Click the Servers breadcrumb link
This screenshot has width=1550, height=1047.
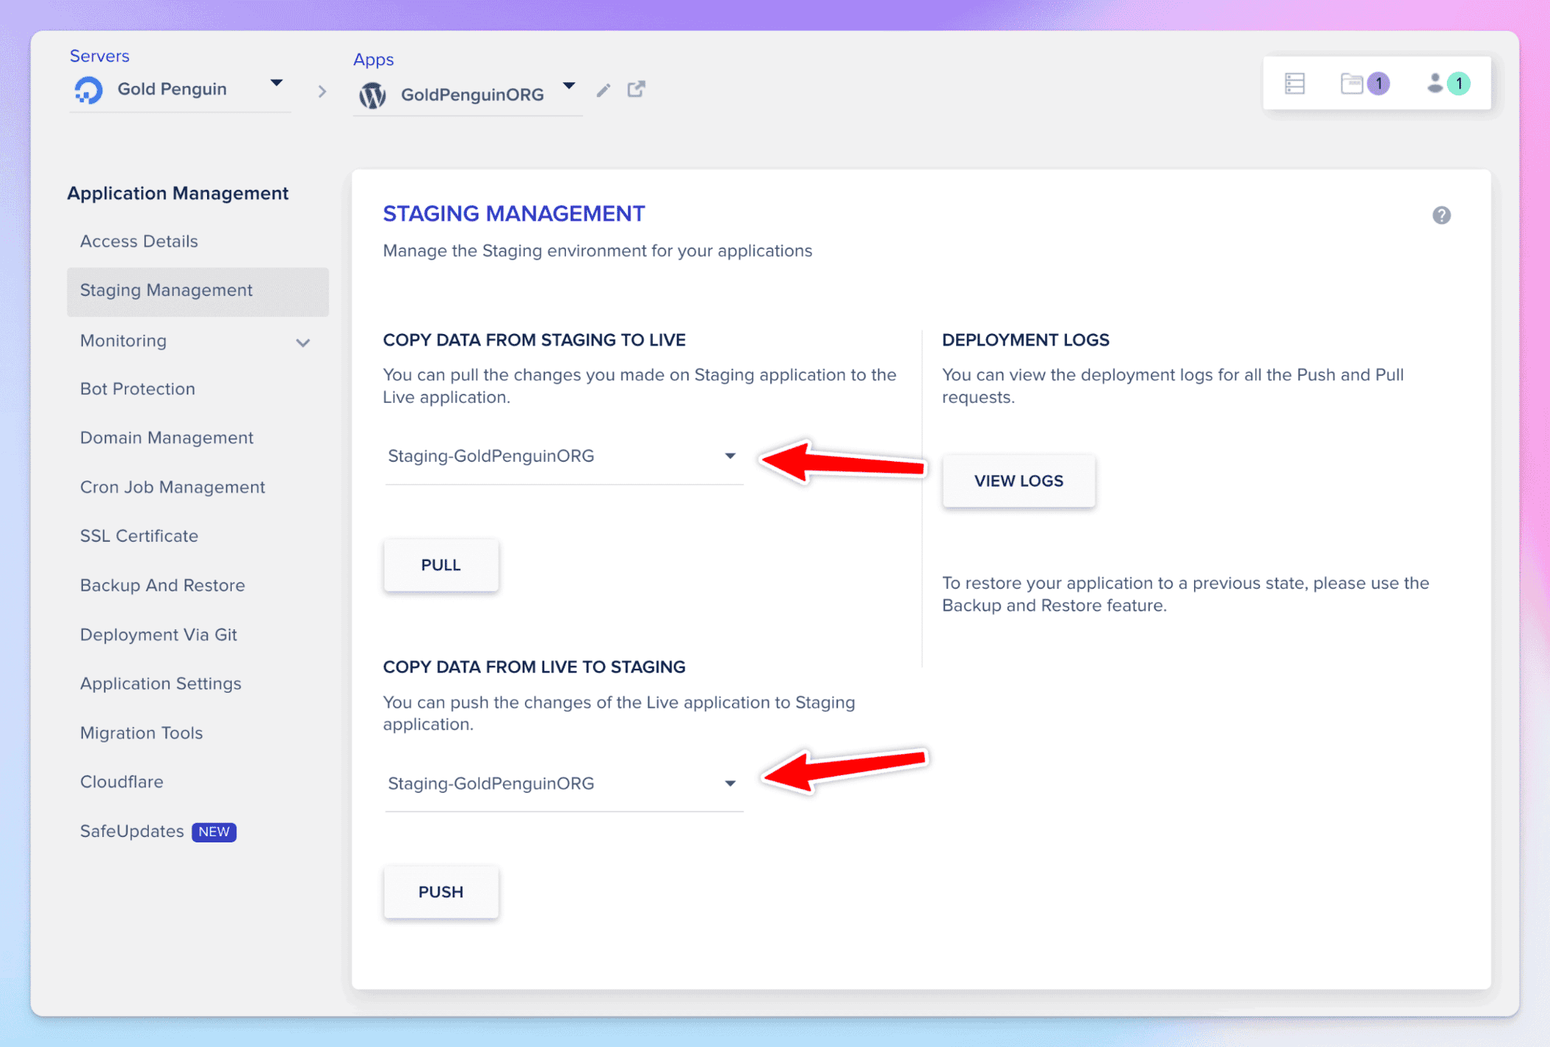click(99, 56)
